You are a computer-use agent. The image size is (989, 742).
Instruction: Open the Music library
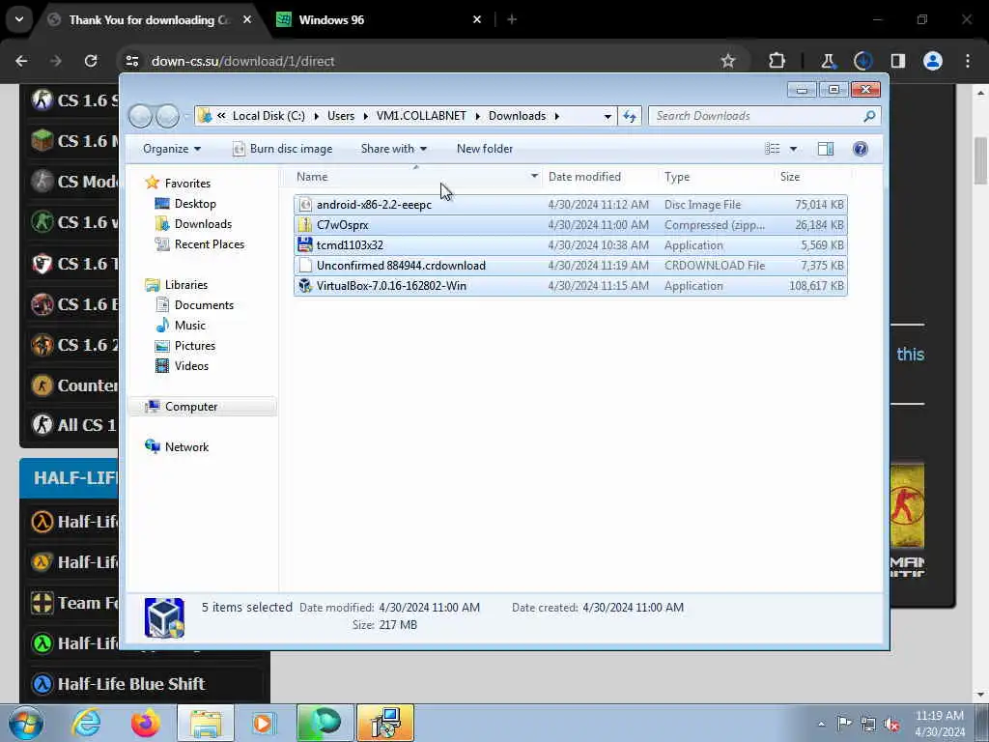pos(190,325)
